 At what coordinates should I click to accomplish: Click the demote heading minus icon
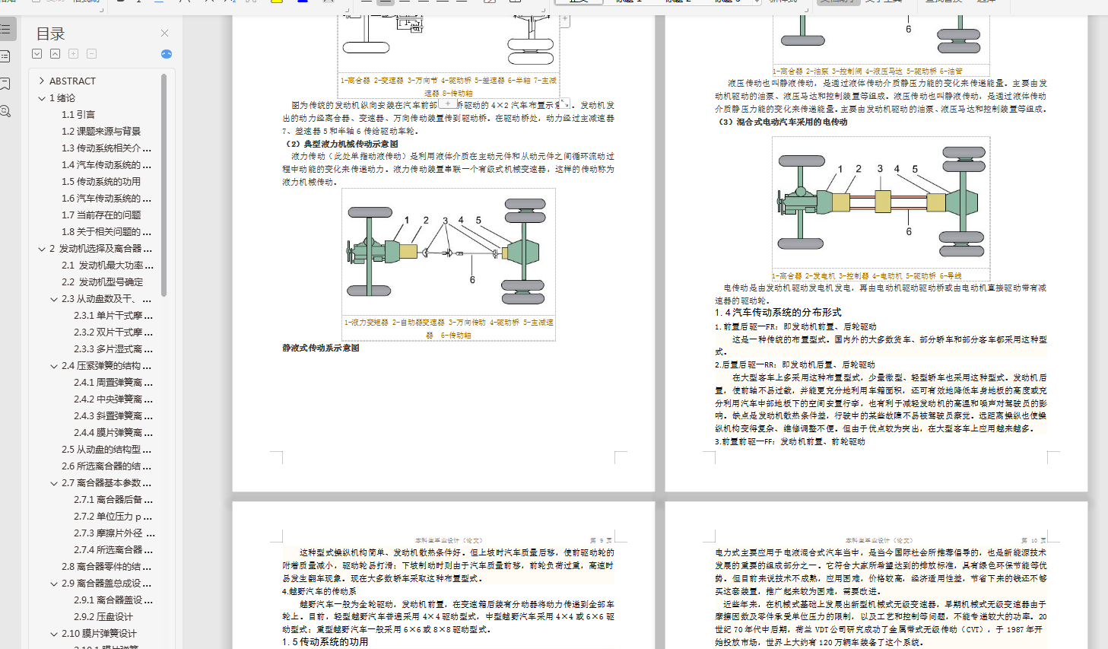tap(92, 54)
